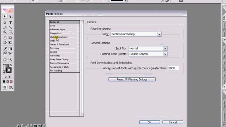
Task: Click Formatting Affects Container button
Action: (x=6, y=77)
